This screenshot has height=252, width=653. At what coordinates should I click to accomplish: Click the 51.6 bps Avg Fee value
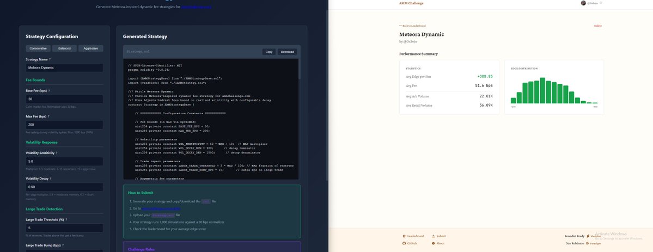[484, 85]
